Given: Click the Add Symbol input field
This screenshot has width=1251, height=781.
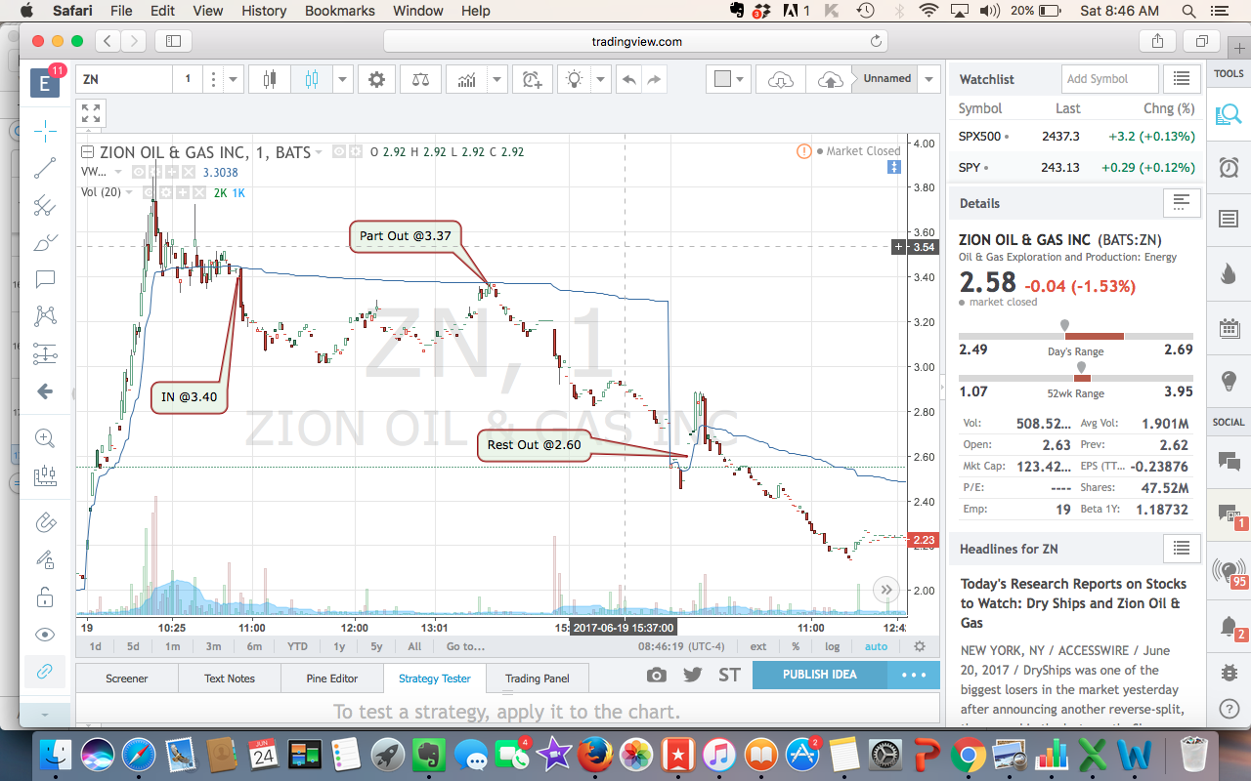Looking at the screenshot, I should click(1109, 79).
